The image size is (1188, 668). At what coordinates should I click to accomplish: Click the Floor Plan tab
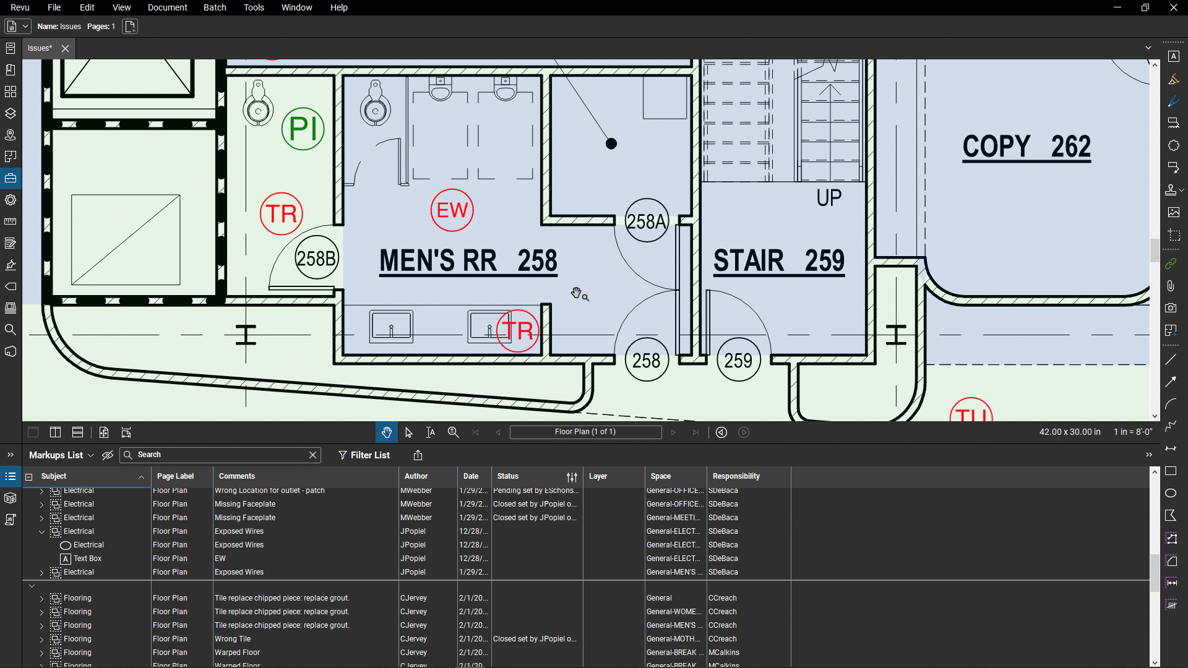(x=586, y=432)
